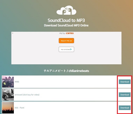Click the Download SoundCloud MP3 Online subtitle
This screenshot has width=133, height=114.
pos(66,25)
